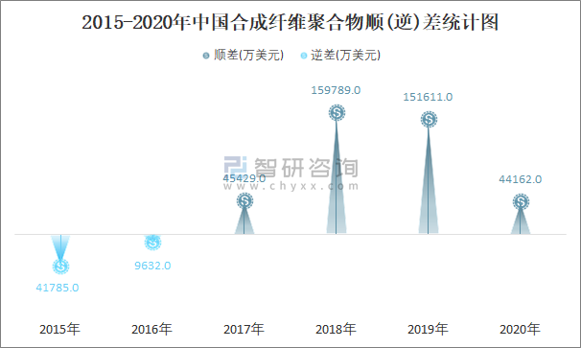The width and height of the screenshot is (581, 348).
Task: Select the 41785.0 deficit data label
Action: [58, 288]
